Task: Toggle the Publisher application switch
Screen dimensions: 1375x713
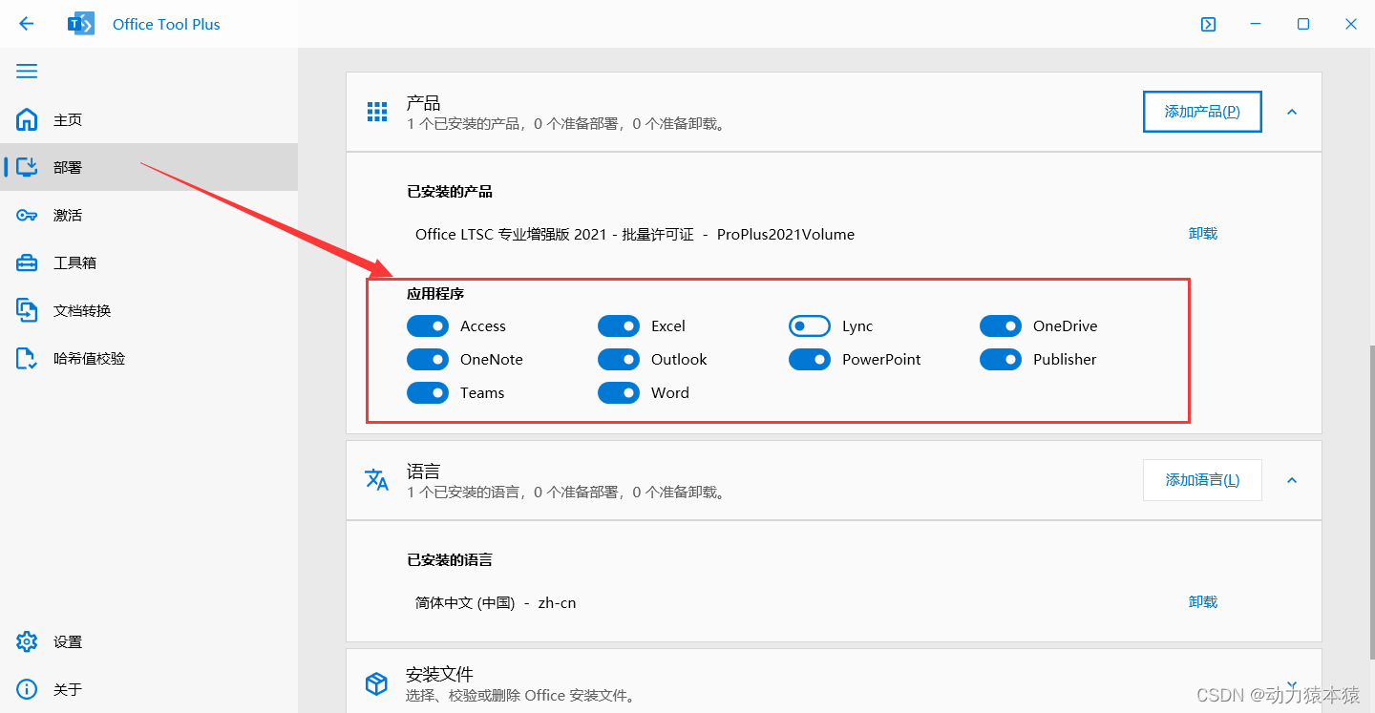Action: coord(1001,360)
